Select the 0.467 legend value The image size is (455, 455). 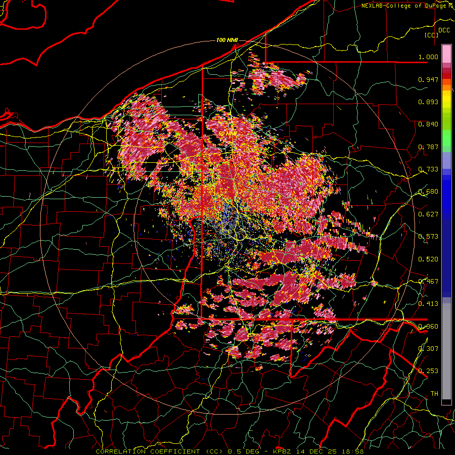tap(428, 282)
